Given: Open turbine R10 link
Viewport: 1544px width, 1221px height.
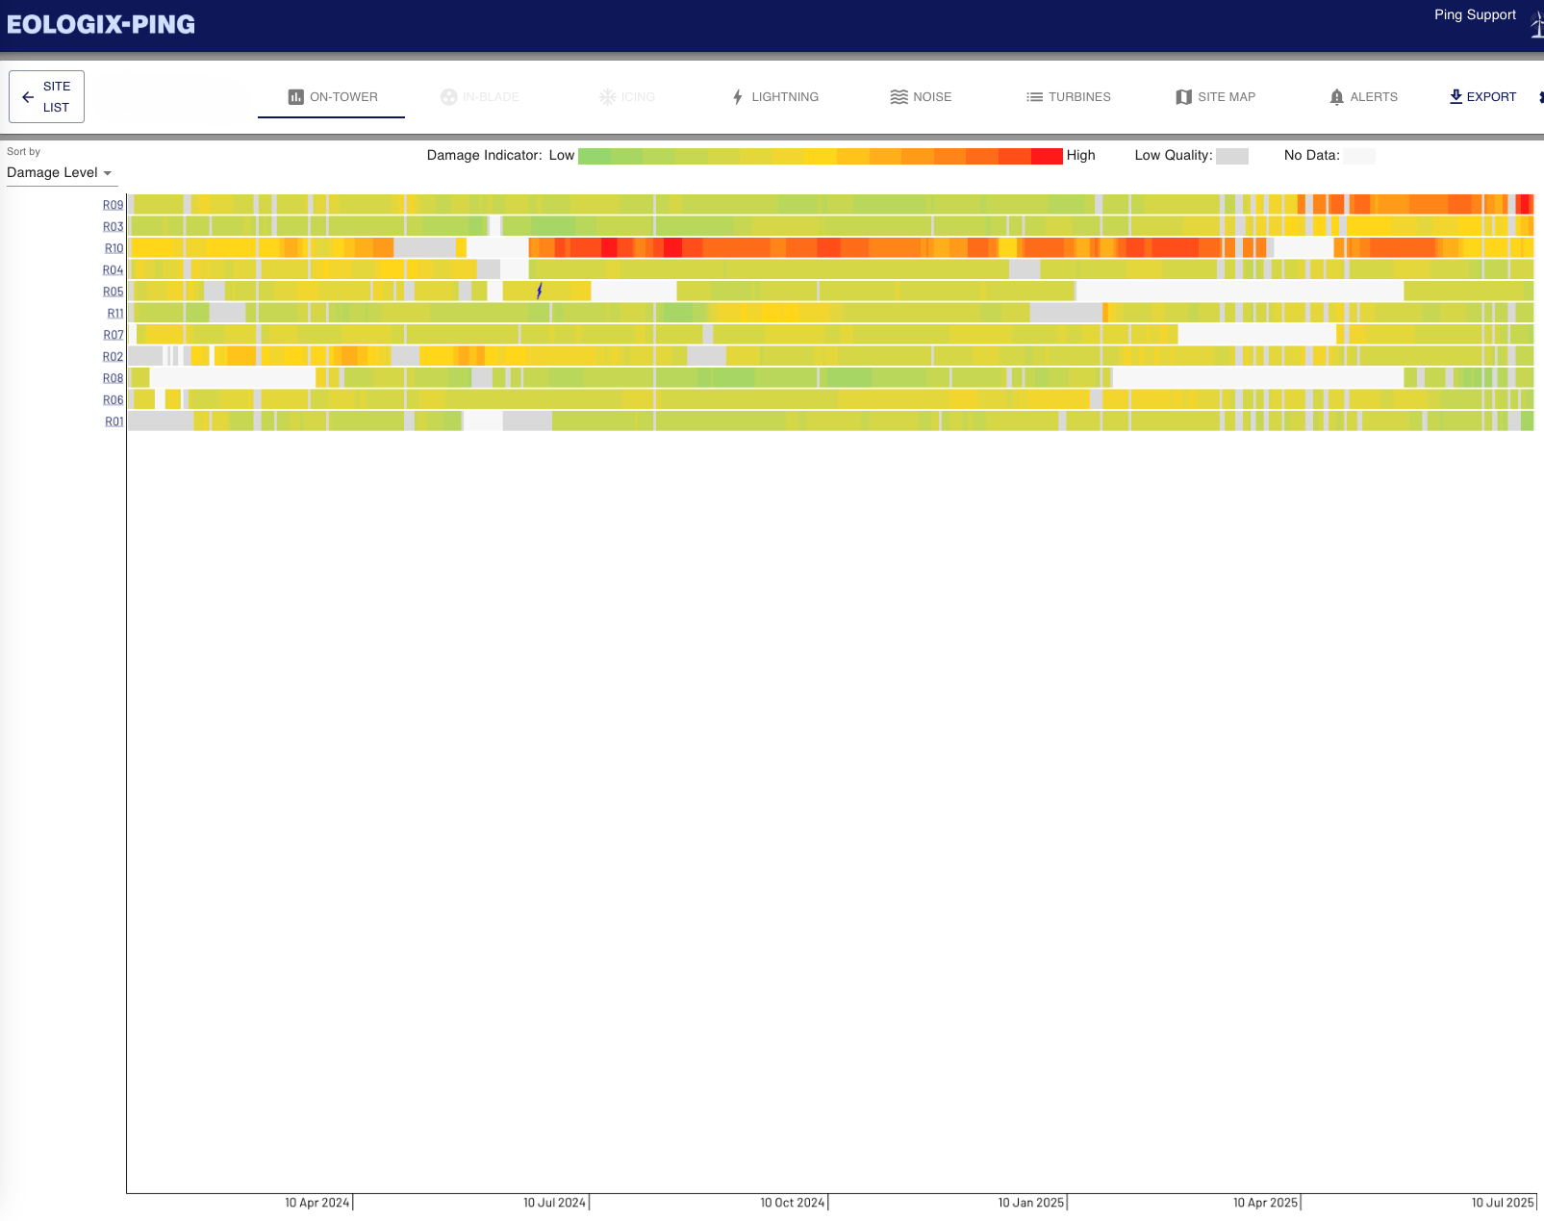Looking at the screenshot, I should pos(114,248).
